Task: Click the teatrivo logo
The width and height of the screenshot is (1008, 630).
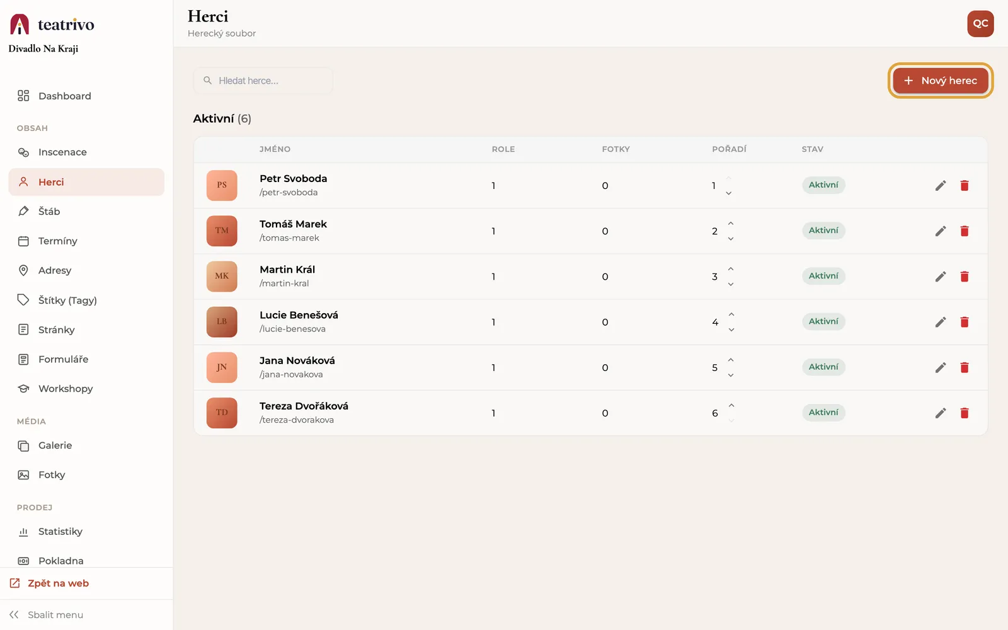Action: point(52,24)
